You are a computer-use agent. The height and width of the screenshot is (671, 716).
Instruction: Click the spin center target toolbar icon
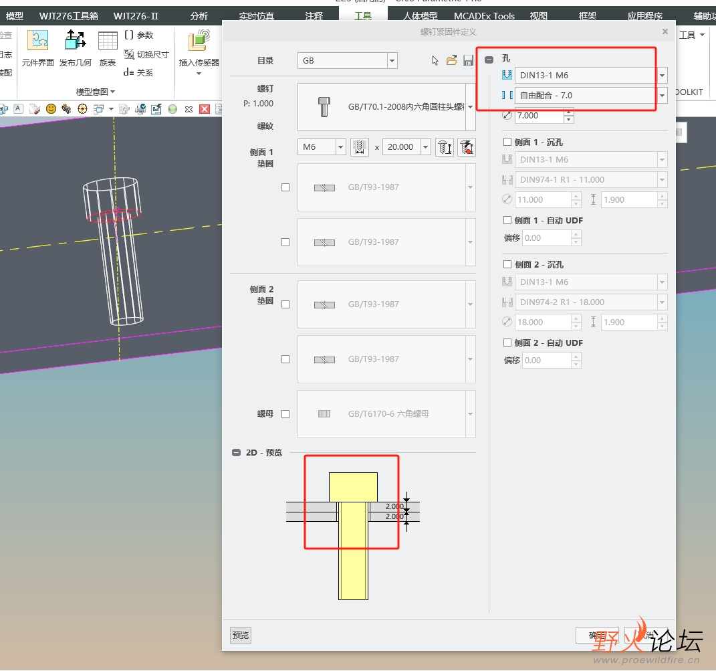click(x=83, y=109)
